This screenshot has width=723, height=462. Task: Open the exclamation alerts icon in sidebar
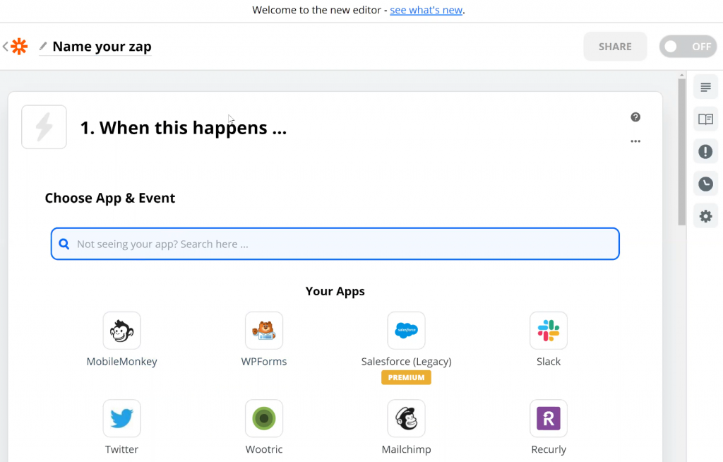coord(705,151)
